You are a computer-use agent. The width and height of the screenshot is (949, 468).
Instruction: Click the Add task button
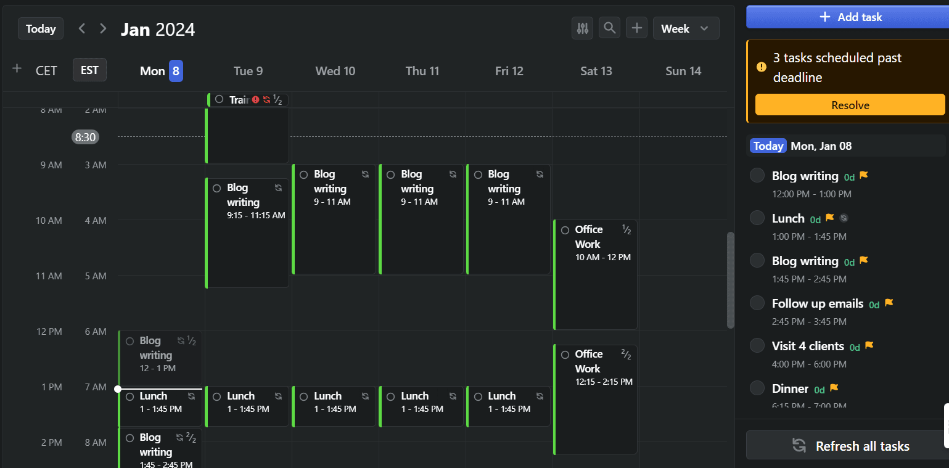850,17
